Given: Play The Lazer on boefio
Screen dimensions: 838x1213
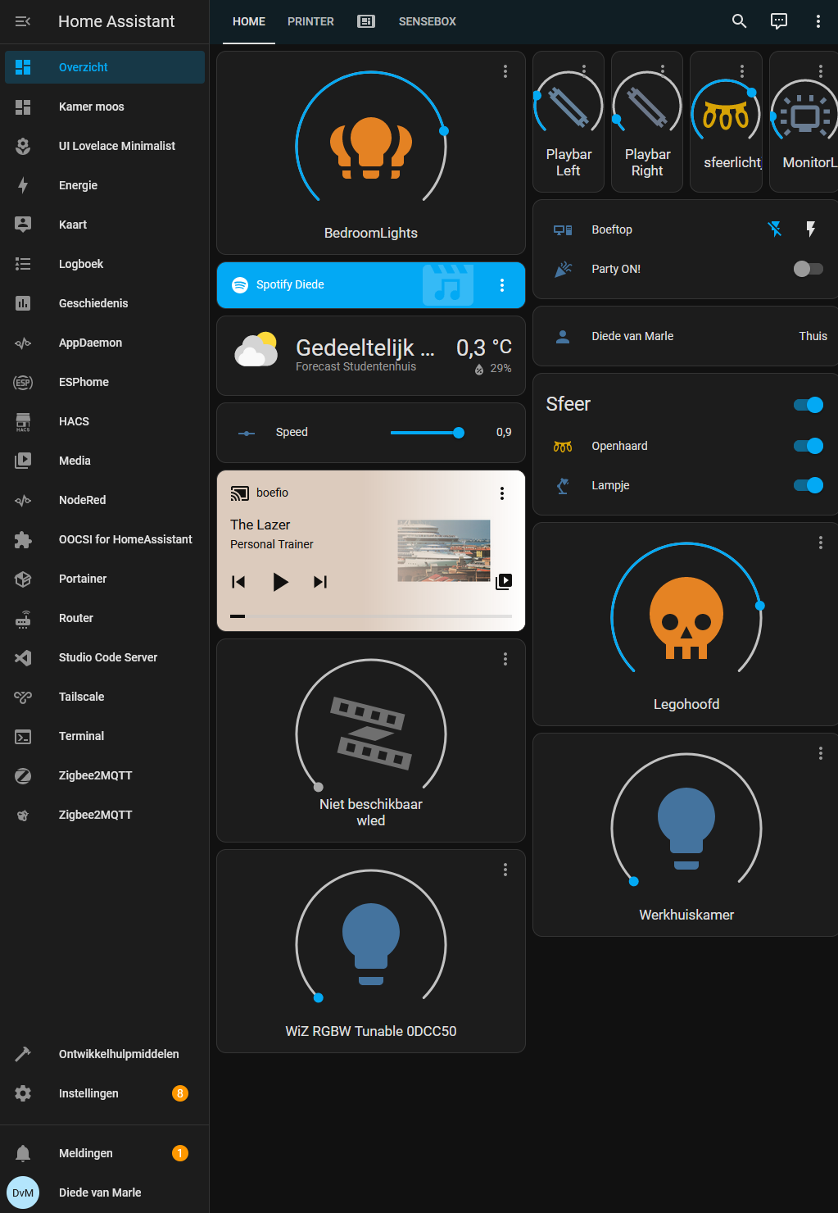Looking at the screenshot, I should pyautogui.click(x=280, y=582).
